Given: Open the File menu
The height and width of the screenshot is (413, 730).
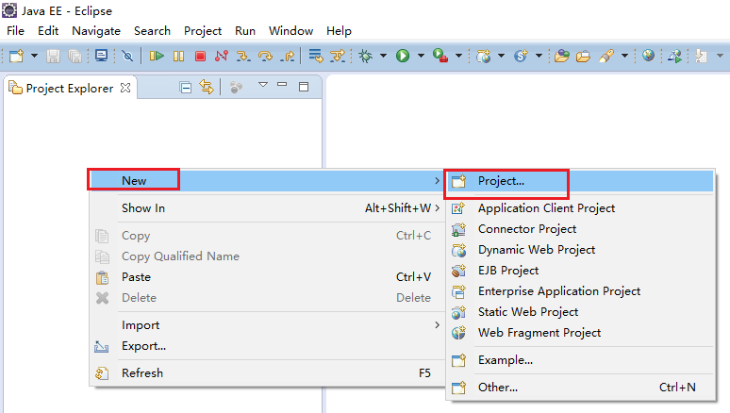Looking at the screenshot, I should point(15,31).
